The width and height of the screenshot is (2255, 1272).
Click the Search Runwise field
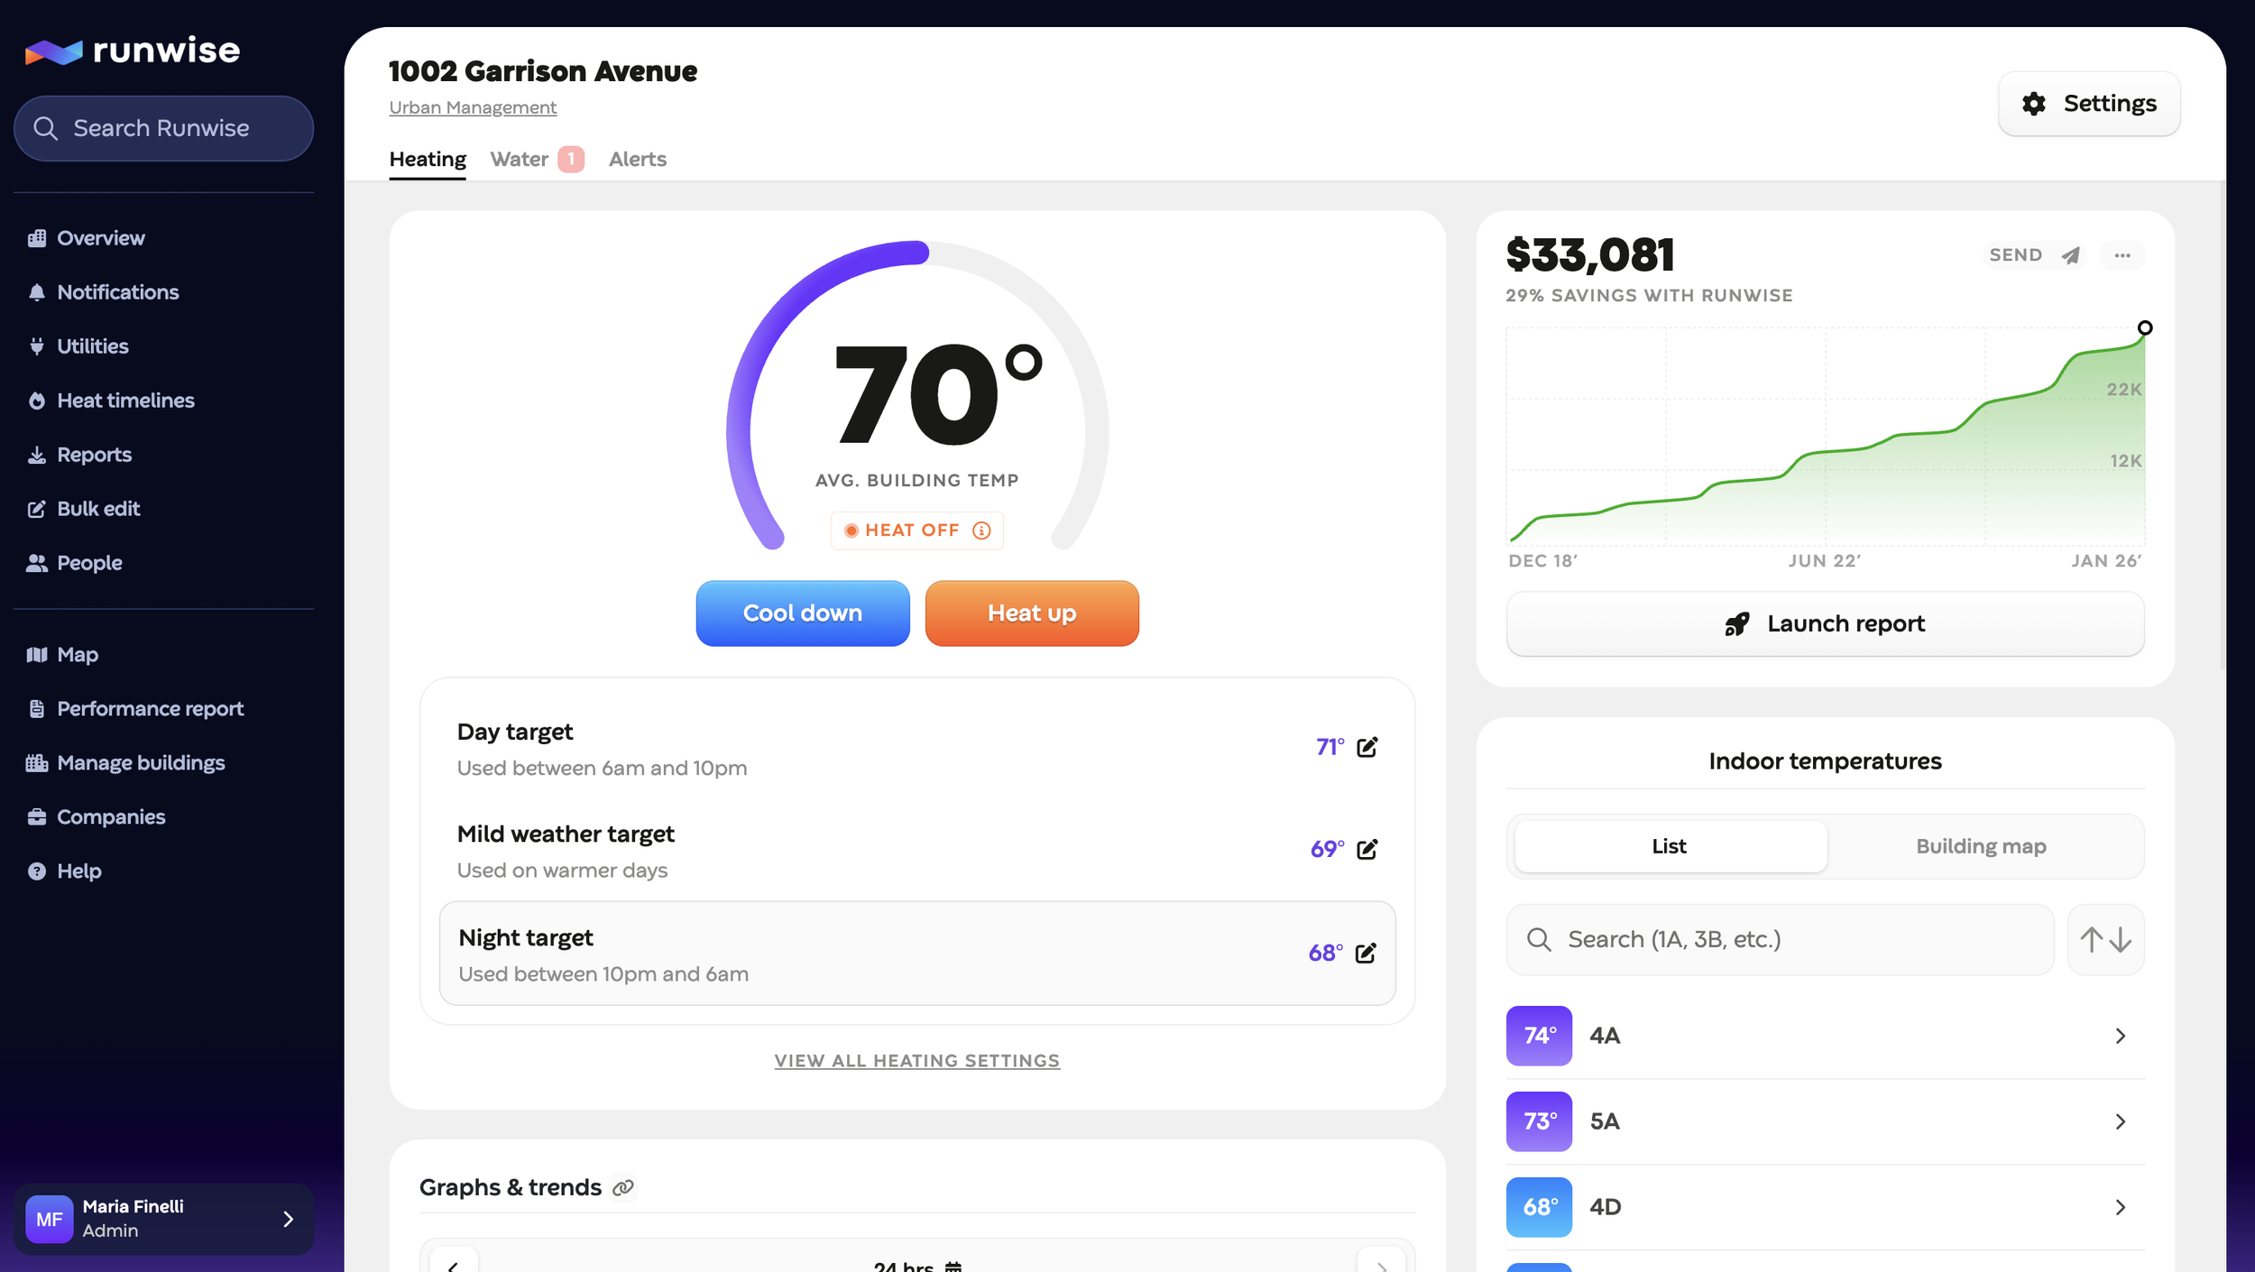pos(162,129)
